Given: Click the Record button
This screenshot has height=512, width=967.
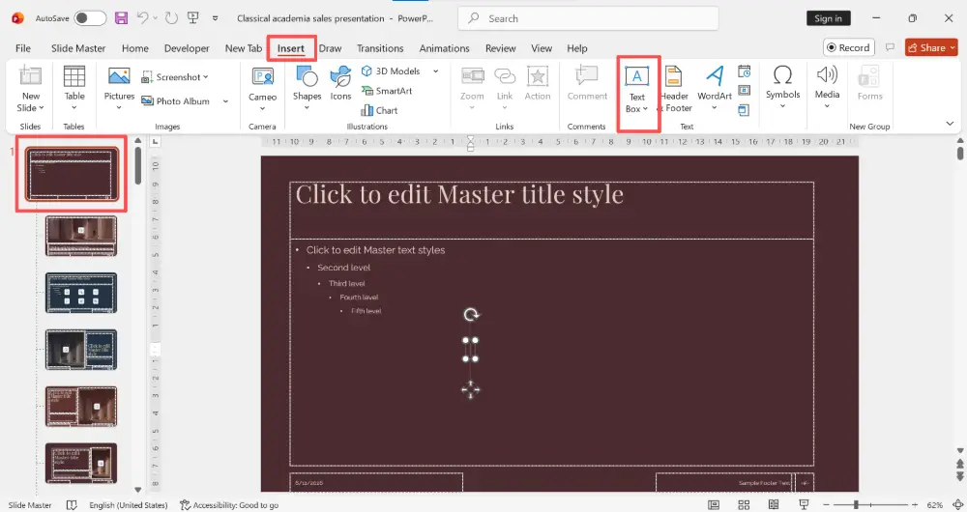Looking at the screenshot, I should pos(849,47).
